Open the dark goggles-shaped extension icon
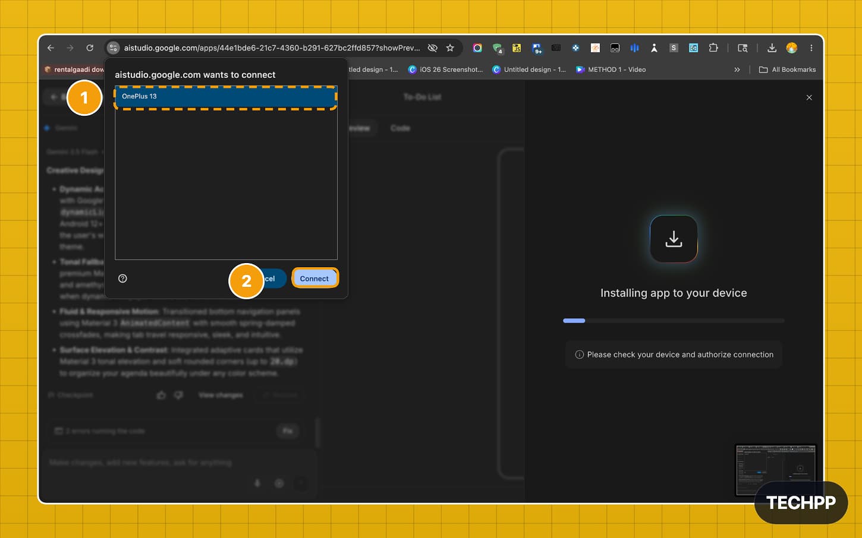 tap(615, 48)
